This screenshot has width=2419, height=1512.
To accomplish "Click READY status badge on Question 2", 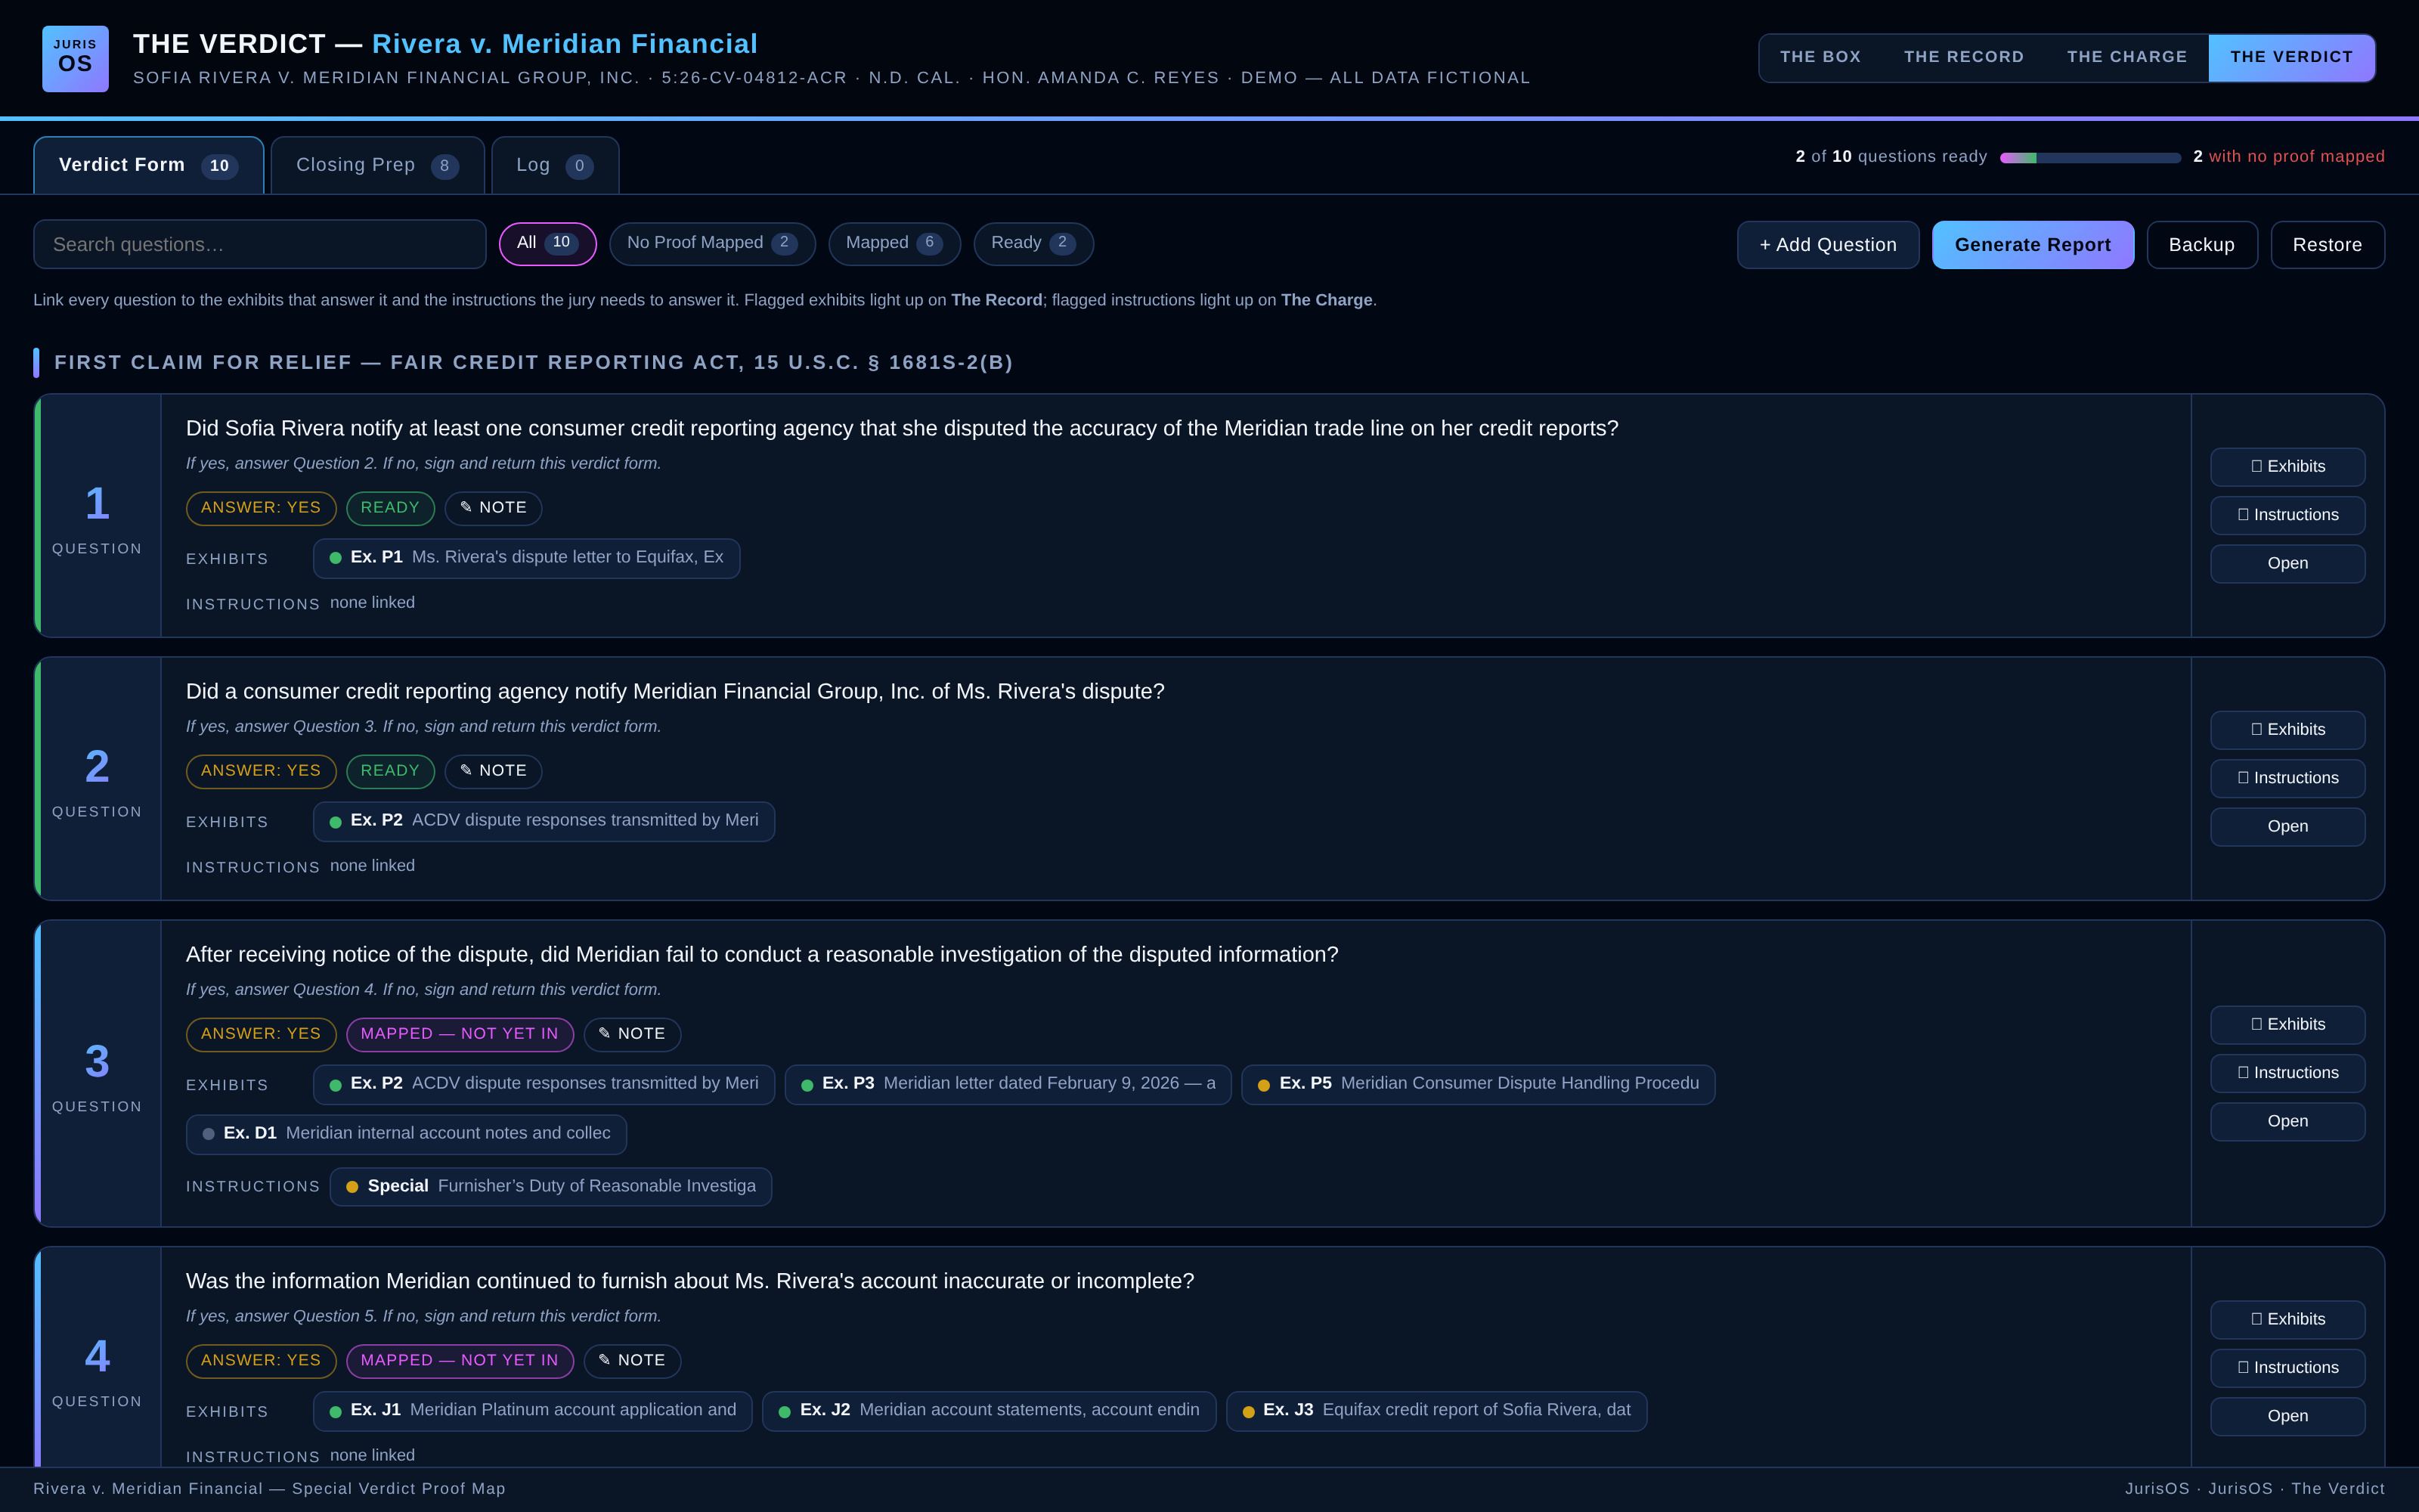I will 390,771.
